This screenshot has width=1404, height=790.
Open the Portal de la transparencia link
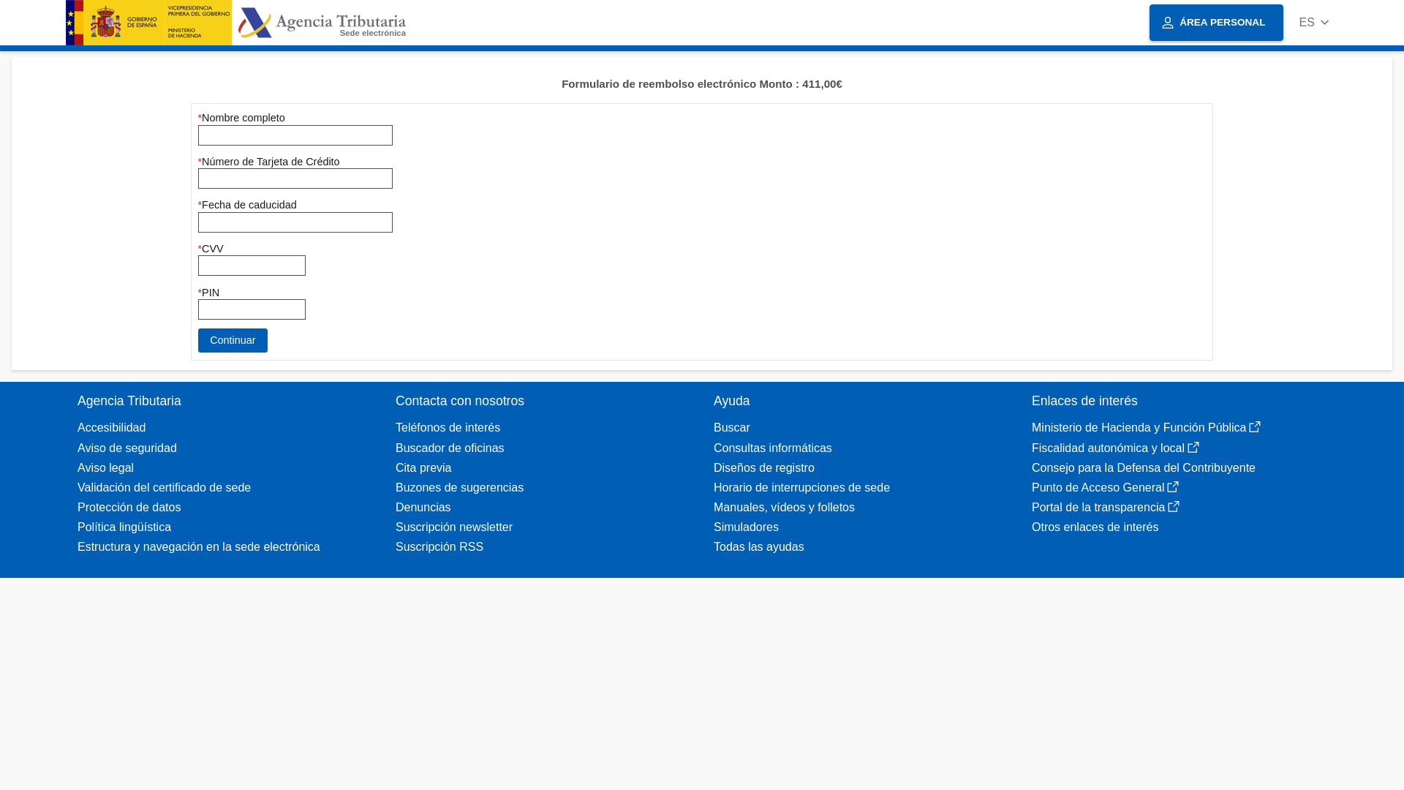tap(1098, 507)
